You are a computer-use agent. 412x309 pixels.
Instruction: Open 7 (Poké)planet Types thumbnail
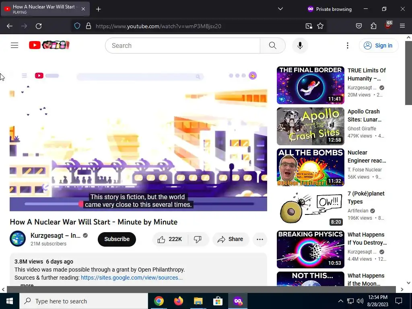tap(310, 208)
